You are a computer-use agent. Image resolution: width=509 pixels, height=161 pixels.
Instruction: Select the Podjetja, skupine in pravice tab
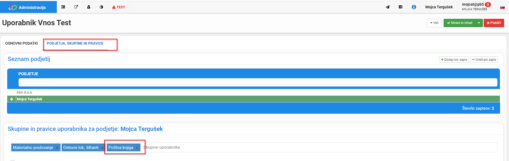75,43
